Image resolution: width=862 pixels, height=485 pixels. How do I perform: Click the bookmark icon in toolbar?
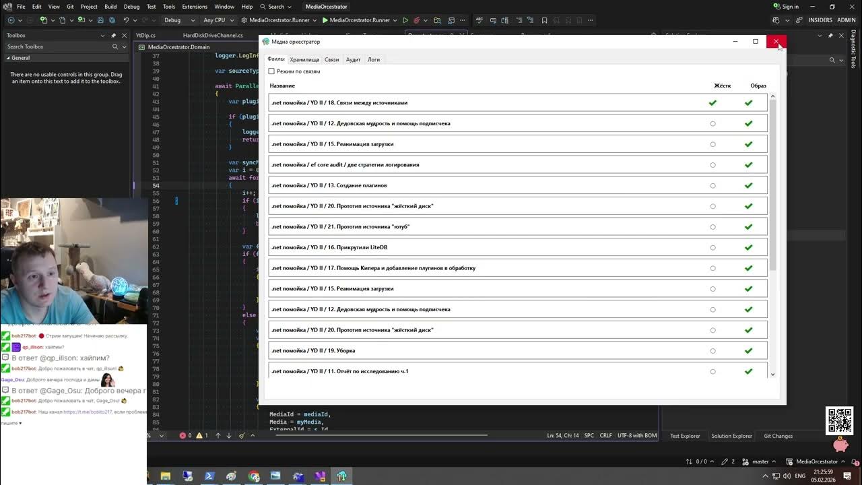pos(545,20)
